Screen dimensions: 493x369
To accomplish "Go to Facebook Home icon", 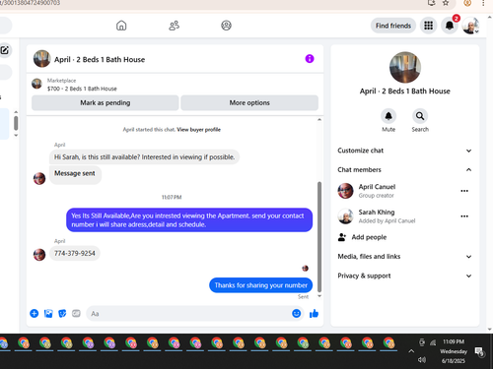I will coord(121,26).
